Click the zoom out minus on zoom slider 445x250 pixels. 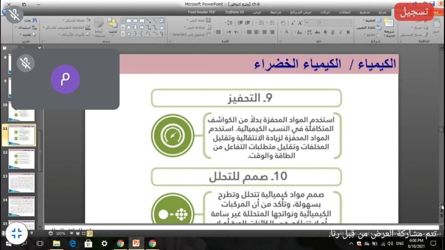(51, 233)
